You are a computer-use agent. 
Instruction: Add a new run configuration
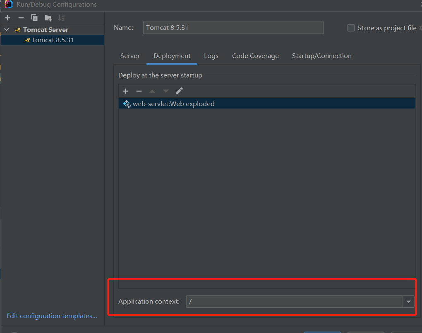(x=7, y=18)
